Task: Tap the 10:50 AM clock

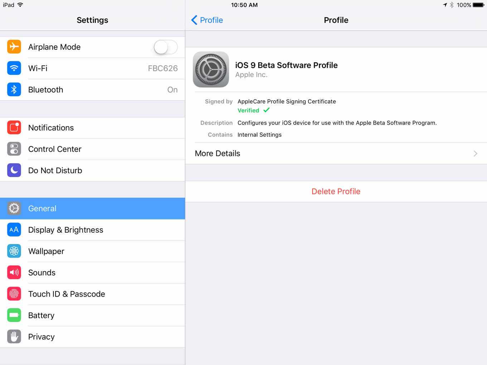Action: (x=244, y=5)
